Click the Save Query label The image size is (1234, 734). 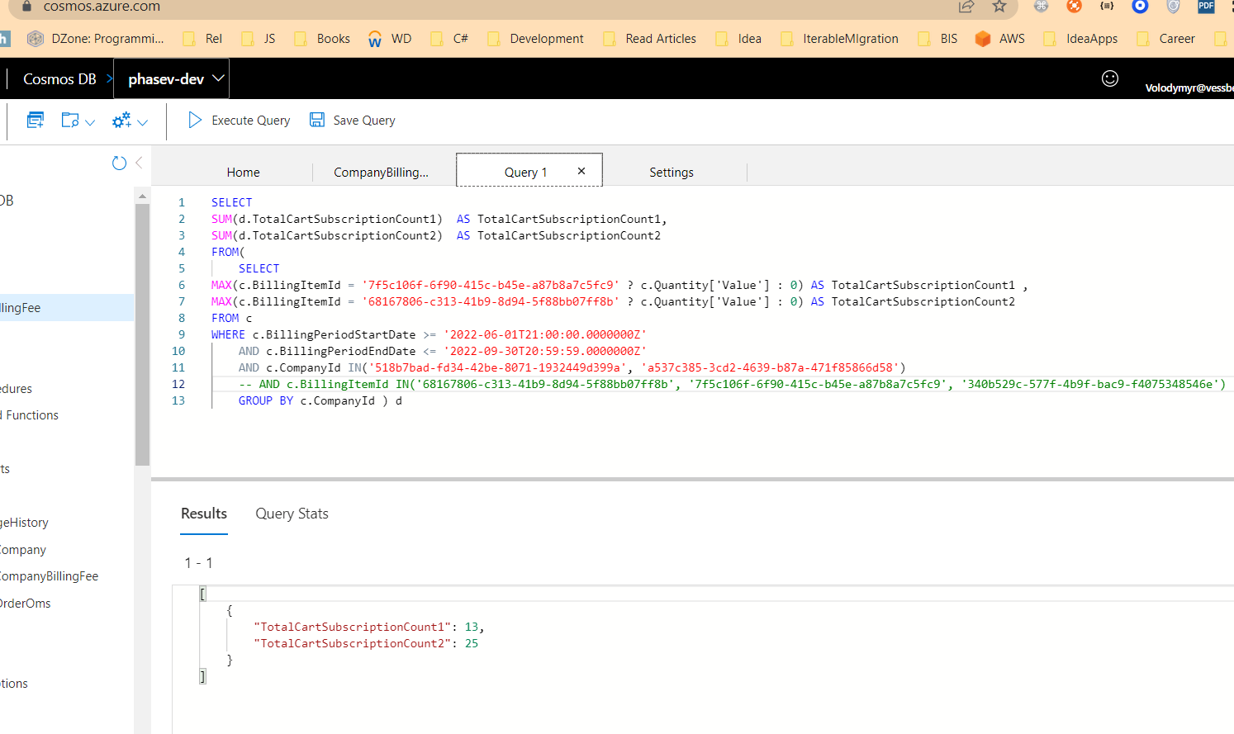tap(364, 121)
